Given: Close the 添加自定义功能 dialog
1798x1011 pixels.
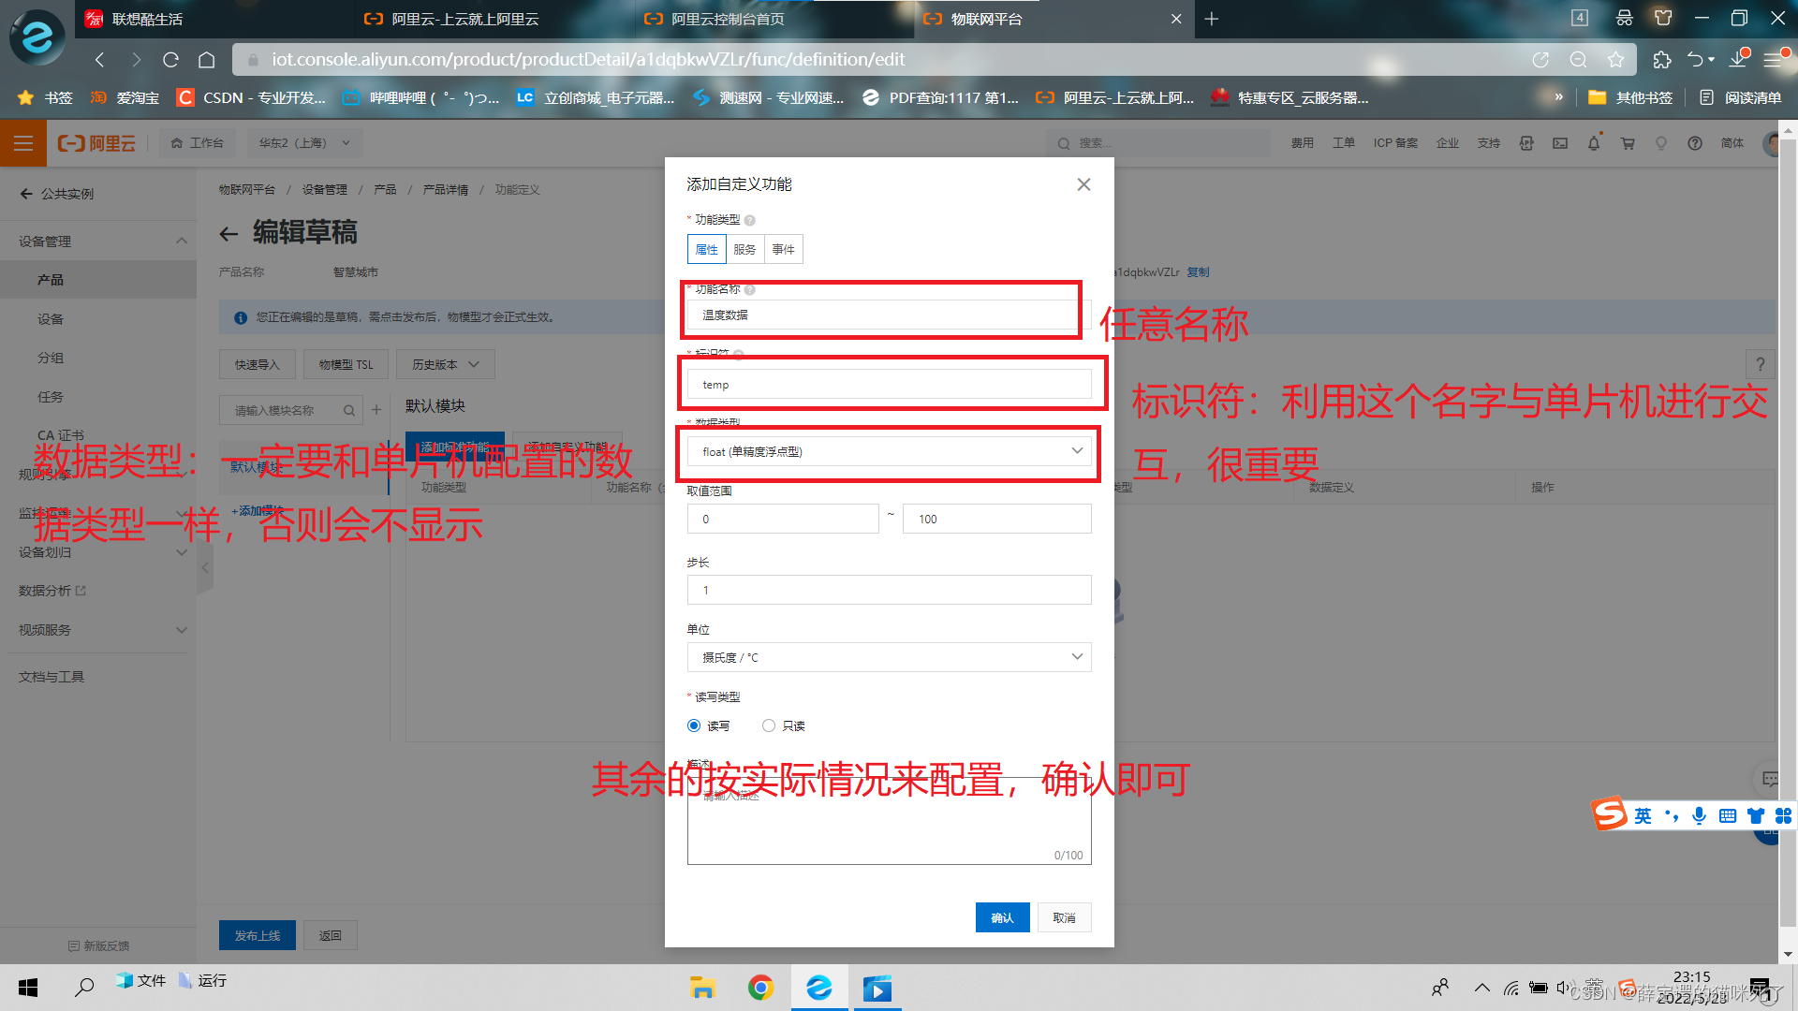Looking at the screenshot, I should pyautogui.click(x=1083, y=184).
